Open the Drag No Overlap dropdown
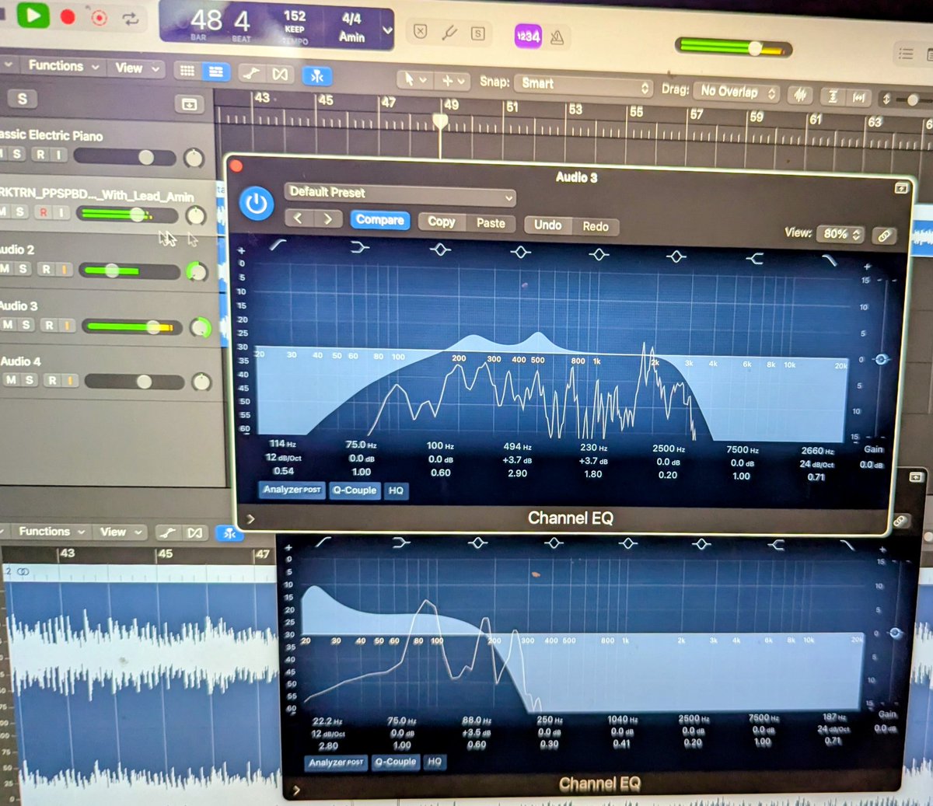 click(x=736, y=92)
